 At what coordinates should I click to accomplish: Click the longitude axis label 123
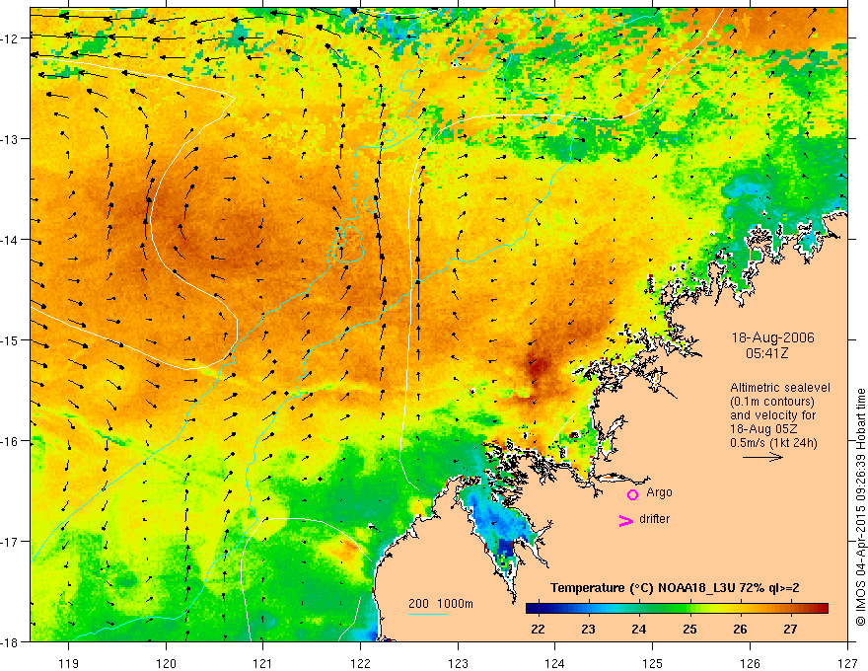click(458, 663)
